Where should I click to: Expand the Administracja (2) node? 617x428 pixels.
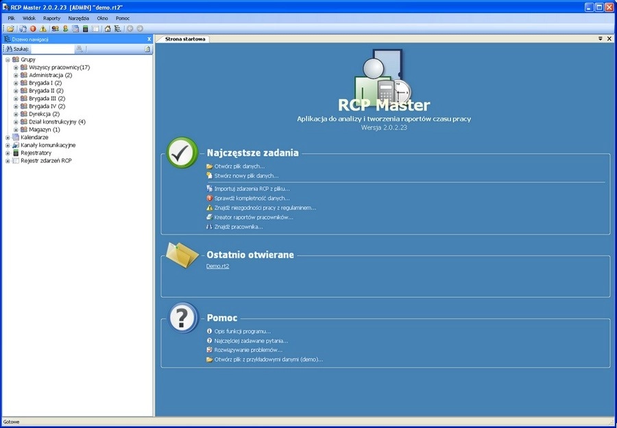point(16,75)
